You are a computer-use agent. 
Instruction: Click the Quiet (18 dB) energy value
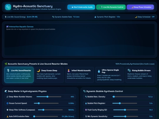coord(32,17)
